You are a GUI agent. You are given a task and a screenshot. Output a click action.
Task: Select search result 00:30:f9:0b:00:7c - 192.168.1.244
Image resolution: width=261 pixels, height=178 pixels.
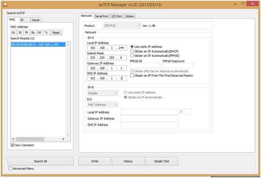pos(38,45)
